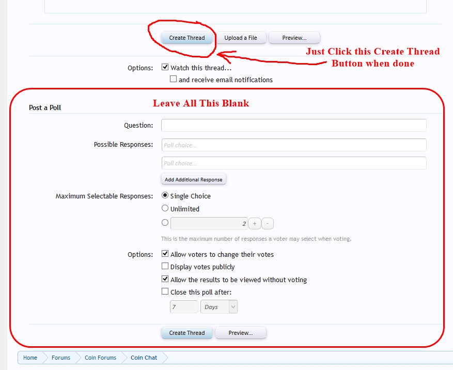Toggle the Watch this thread checkbox

tap(165, 67)
